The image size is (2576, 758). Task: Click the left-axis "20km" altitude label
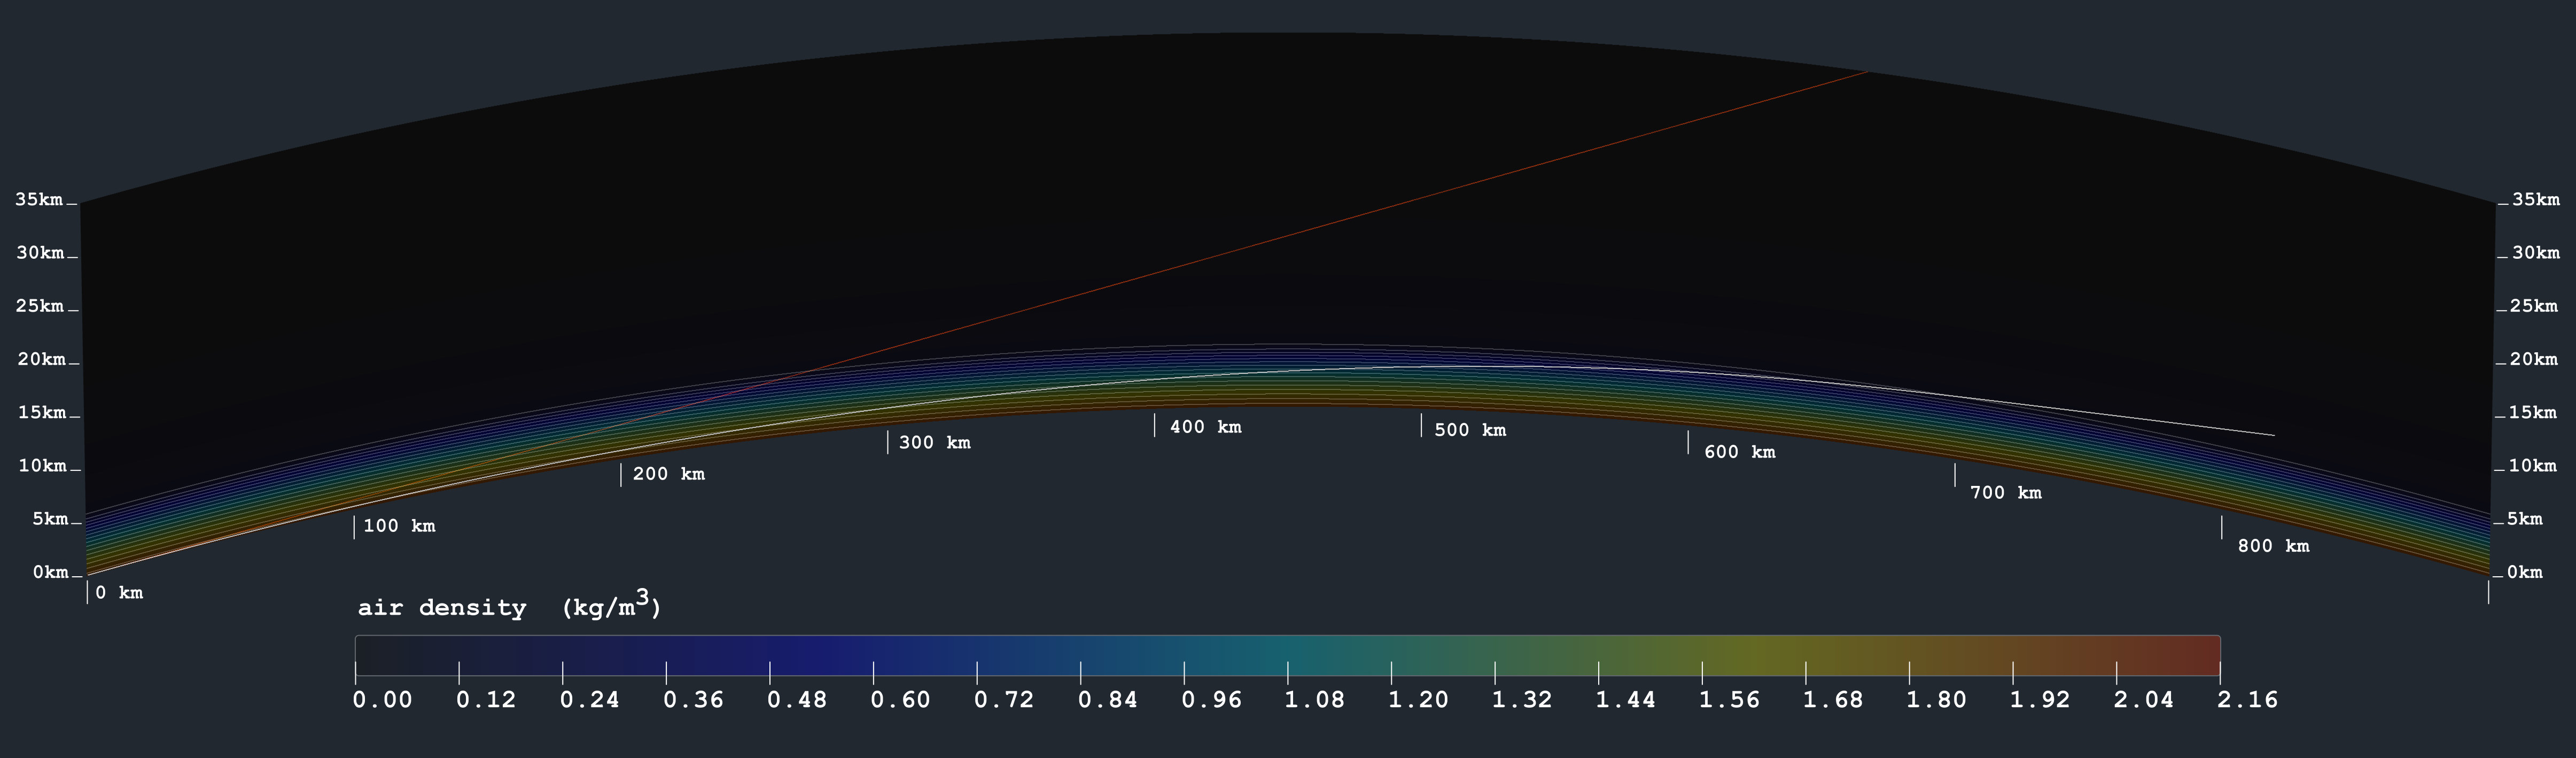[41, 360]
